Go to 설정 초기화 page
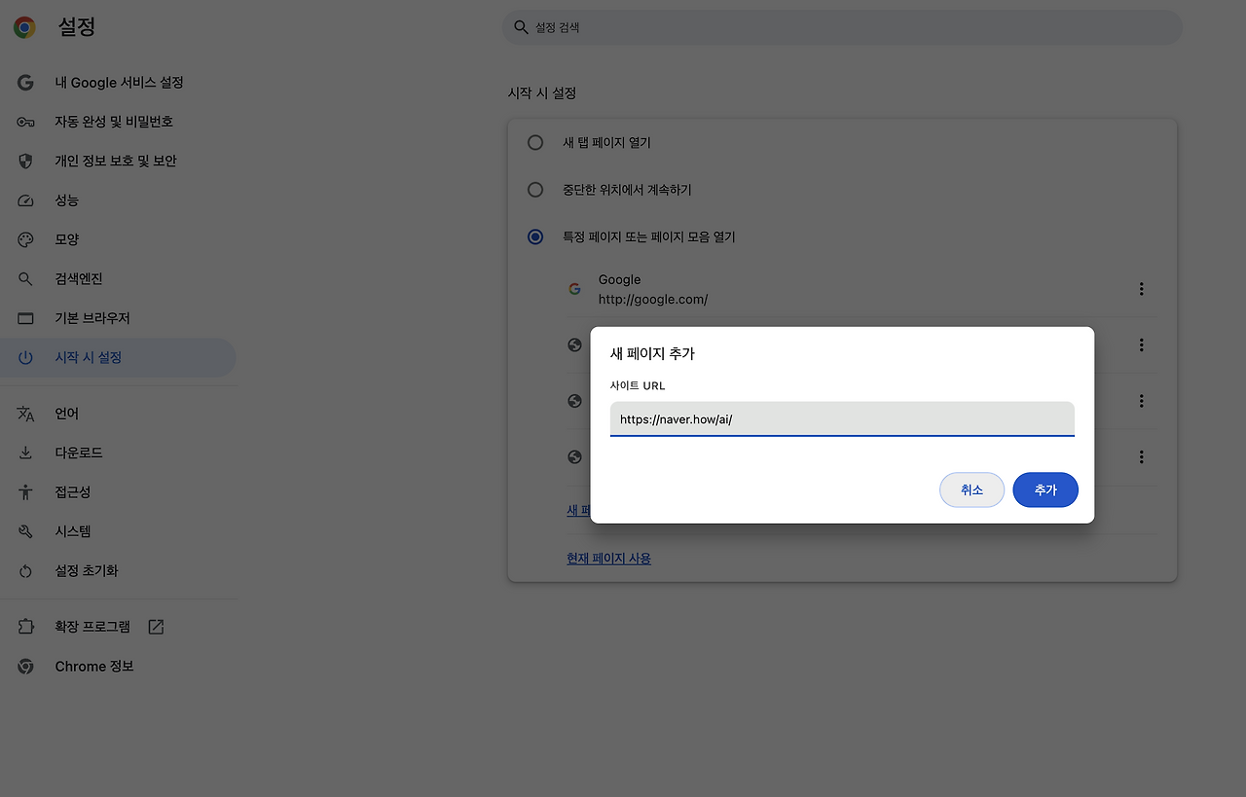The height and width of the screenshot is (797, 1246). [118, 571]
